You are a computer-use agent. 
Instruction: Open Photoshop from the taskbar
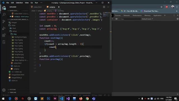pos(48,98)
